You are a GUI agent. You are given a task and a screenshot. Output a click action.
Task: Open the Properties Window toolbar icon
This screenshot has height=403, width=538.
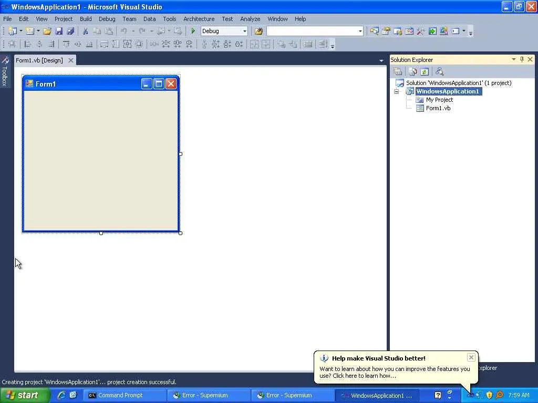(x=386, y=31)
